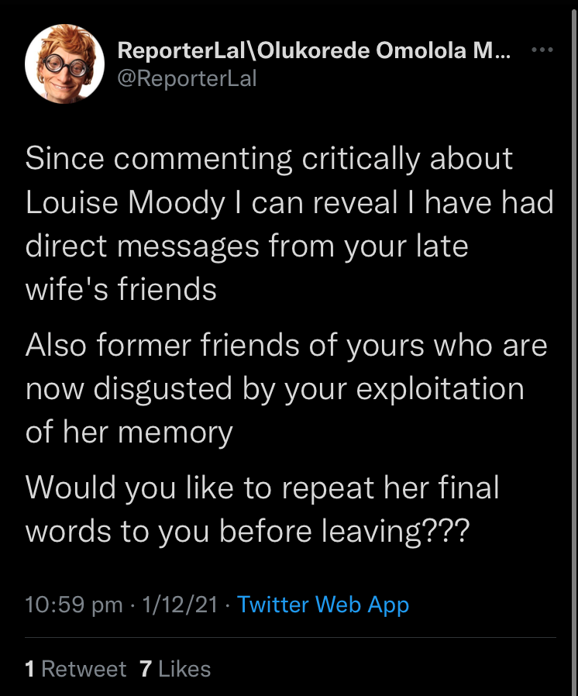
Task: Click the paragraph starting "Also former friends"
Action: [286, 388]
